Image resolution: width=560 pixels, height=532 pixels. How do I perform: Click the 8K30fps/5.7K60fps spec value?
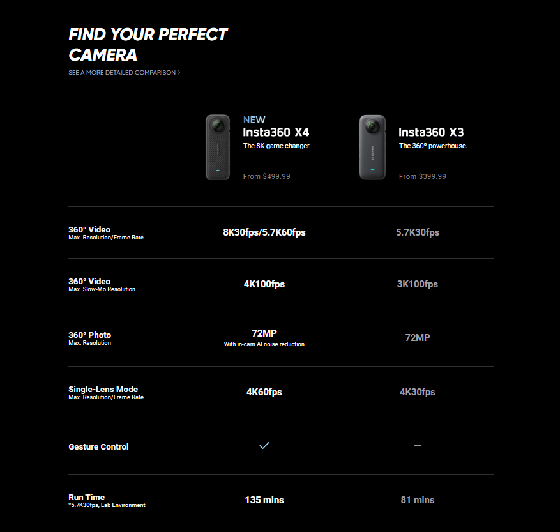264,232
